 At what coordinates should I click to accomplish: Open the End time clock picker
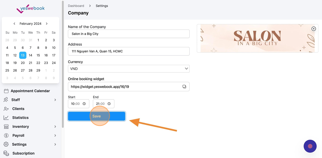click(109, 104)
